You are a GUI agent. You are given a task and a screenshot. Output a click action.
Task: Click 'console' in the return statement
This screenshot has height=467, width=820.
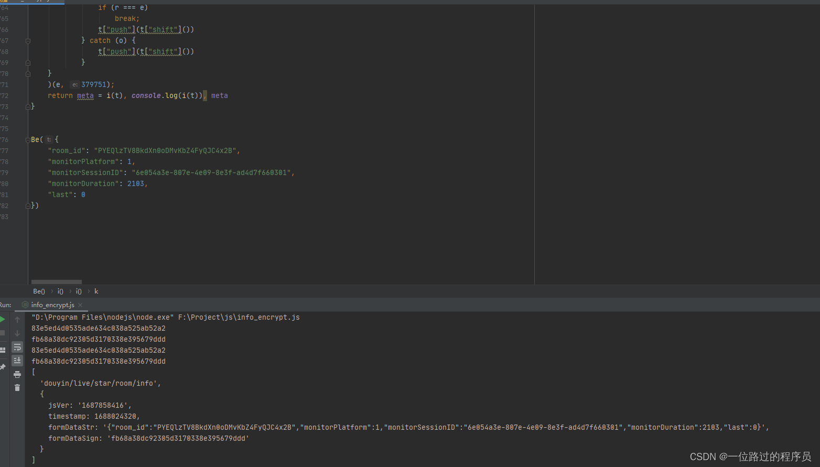[x=146, y=95]
